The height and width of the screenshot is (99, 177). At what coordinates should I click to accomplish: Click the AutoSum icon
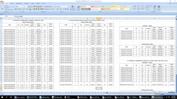(x=149, y=6)
